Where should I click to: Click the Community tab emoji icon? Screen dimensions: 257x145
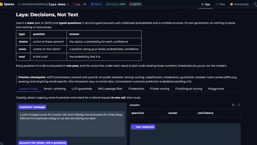pos(232,4)
